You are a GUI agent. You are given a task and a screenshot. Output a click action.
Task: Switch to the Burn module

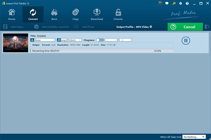click(54, 14)
